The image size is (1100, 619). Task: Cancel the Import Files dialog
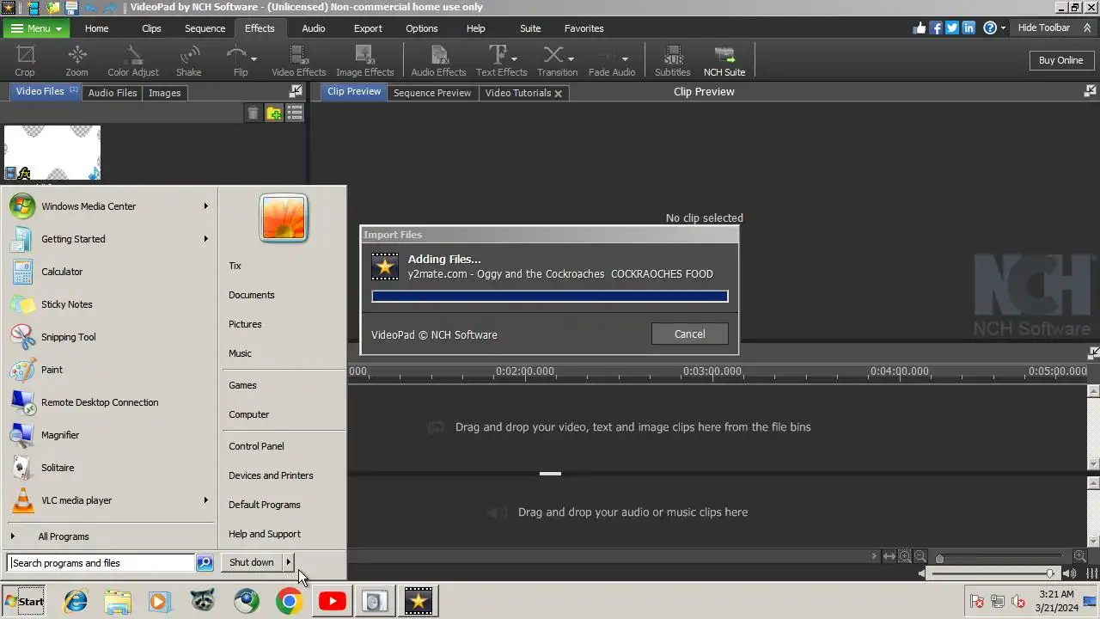689,334
